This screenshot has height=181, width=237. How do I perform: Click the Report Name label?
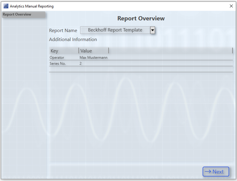click(63, 31)
